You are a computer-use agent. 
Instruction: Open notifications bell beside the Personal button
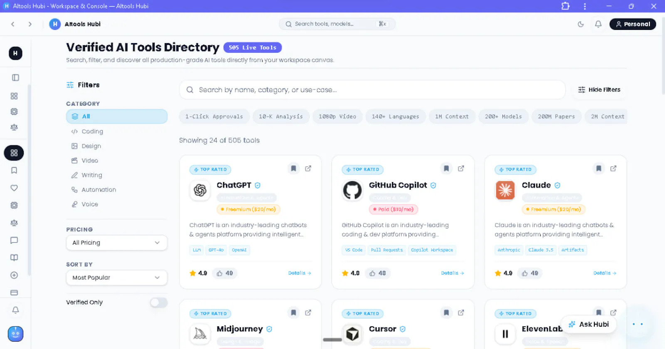coord(598,24)
